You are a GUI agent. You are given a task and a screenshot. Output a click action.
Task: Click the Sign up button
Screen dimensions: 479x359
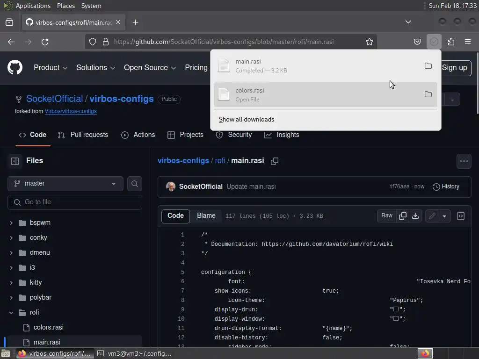coord(455,68)
